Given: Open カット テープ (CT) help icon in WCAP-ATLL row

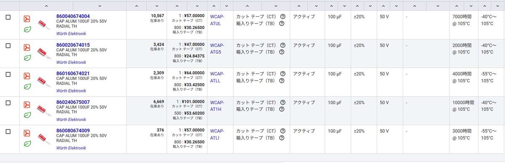Looking at the screenshot, I should [x=282, y=74].
